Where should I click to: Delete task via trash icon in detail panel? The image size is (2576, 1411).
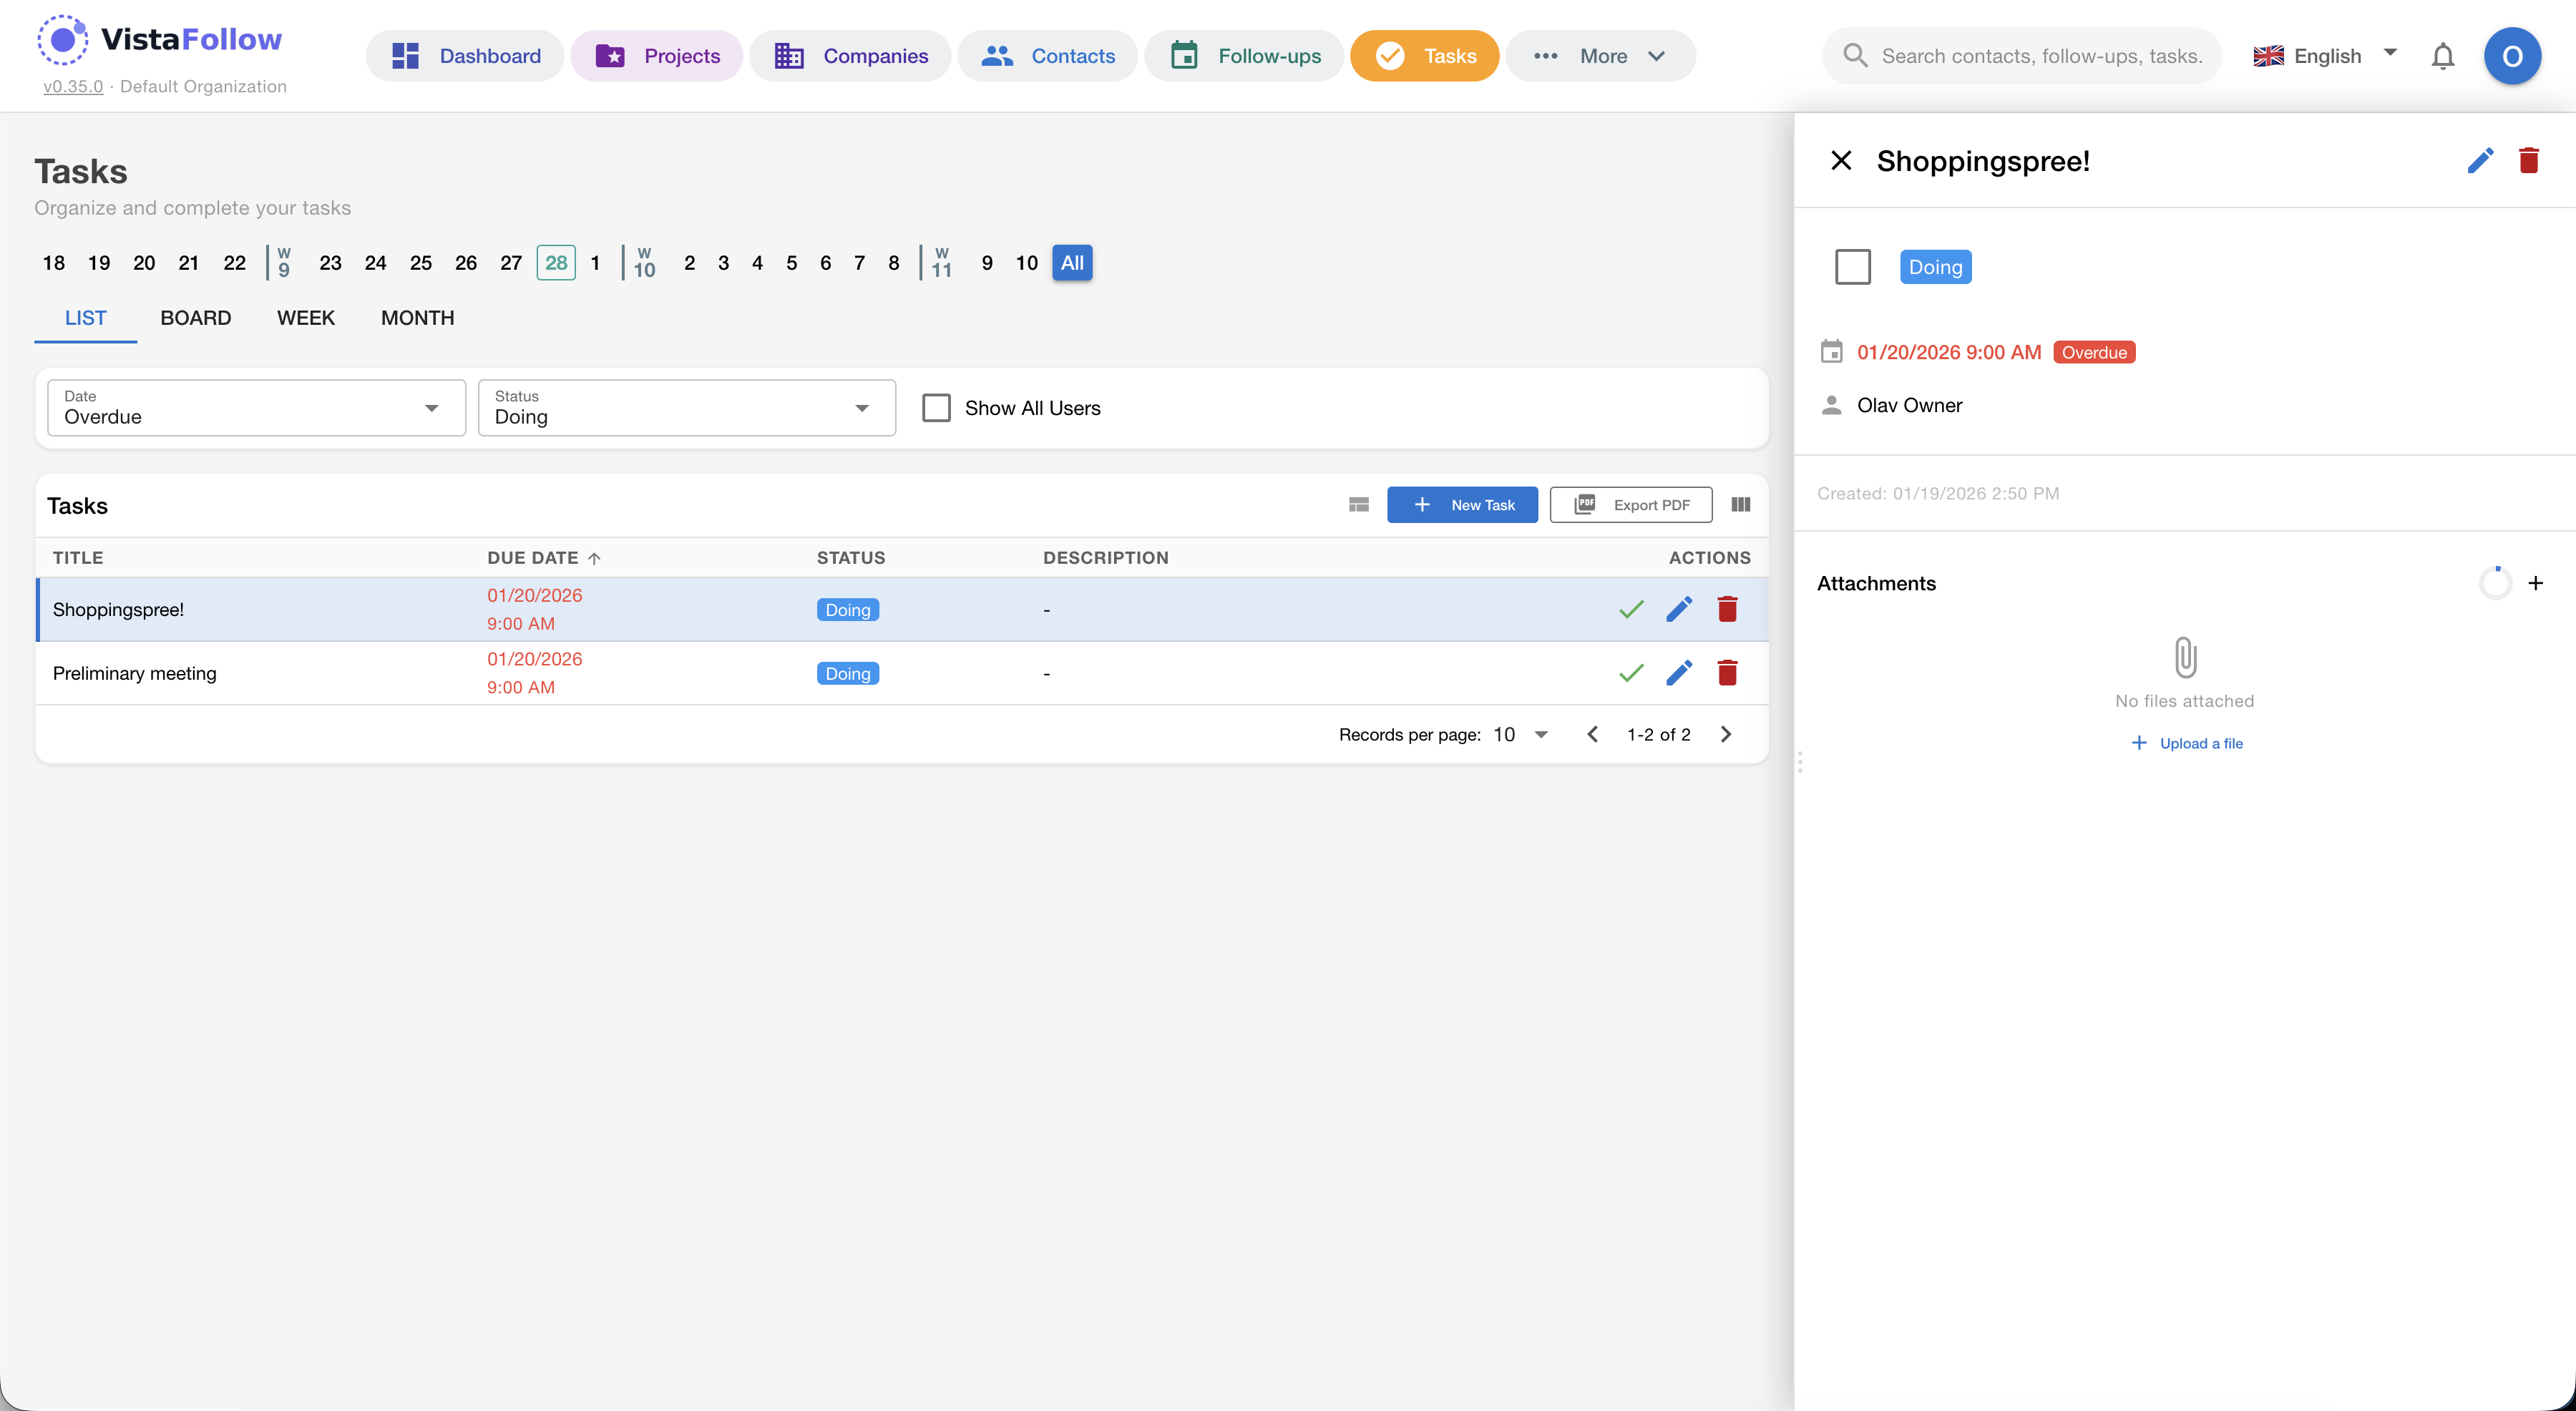(x=2529, y=160)
